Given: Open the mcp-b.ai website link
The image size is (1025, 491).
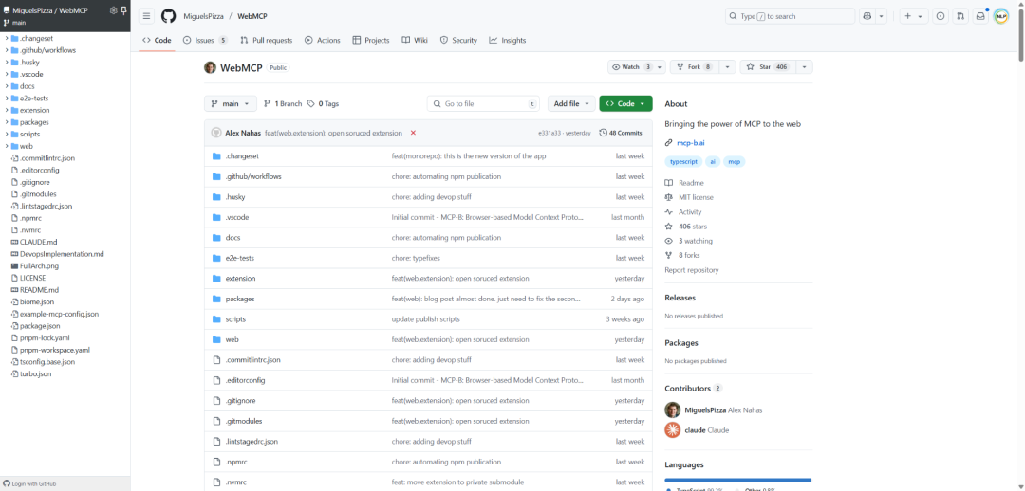Looking at the screenshot, I should [692, 142].
